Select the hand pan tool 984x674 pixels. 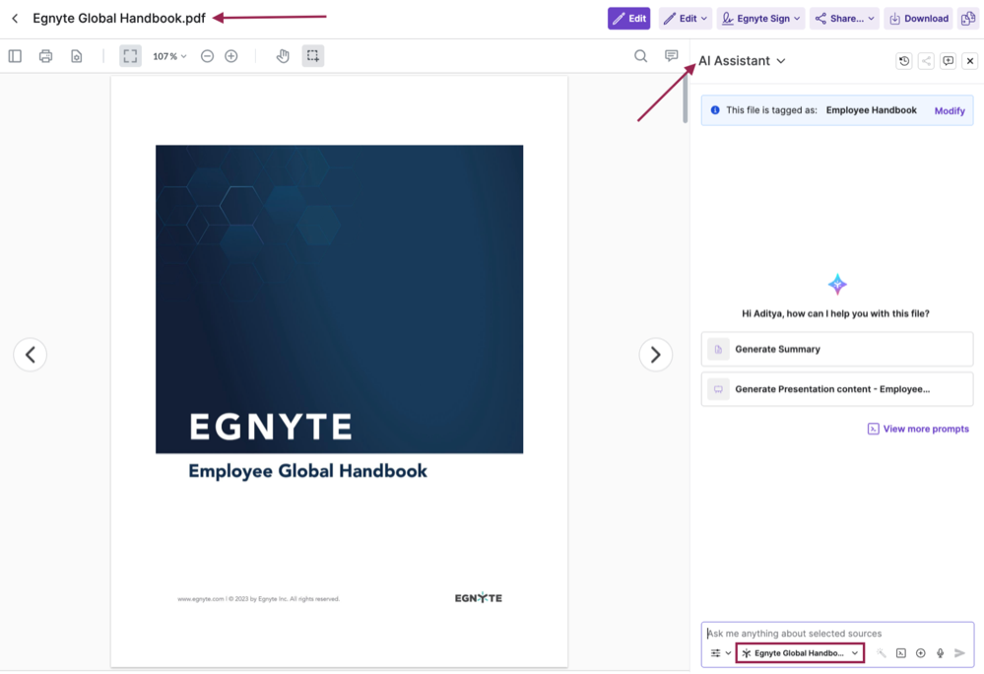coord(283,56)
